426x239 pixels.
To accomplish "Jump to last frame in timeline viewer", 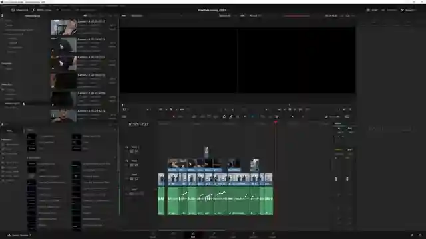I will pos(300,110).
